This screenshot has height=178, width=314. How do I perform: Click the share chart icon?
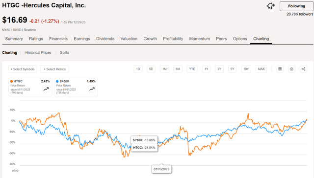pyautogui.click(x=303, y=69)
